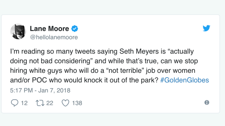The height and width of the screenshot is (126, 225).
Task: Click the Twitter bird logo
Action: tap(206, 28)
